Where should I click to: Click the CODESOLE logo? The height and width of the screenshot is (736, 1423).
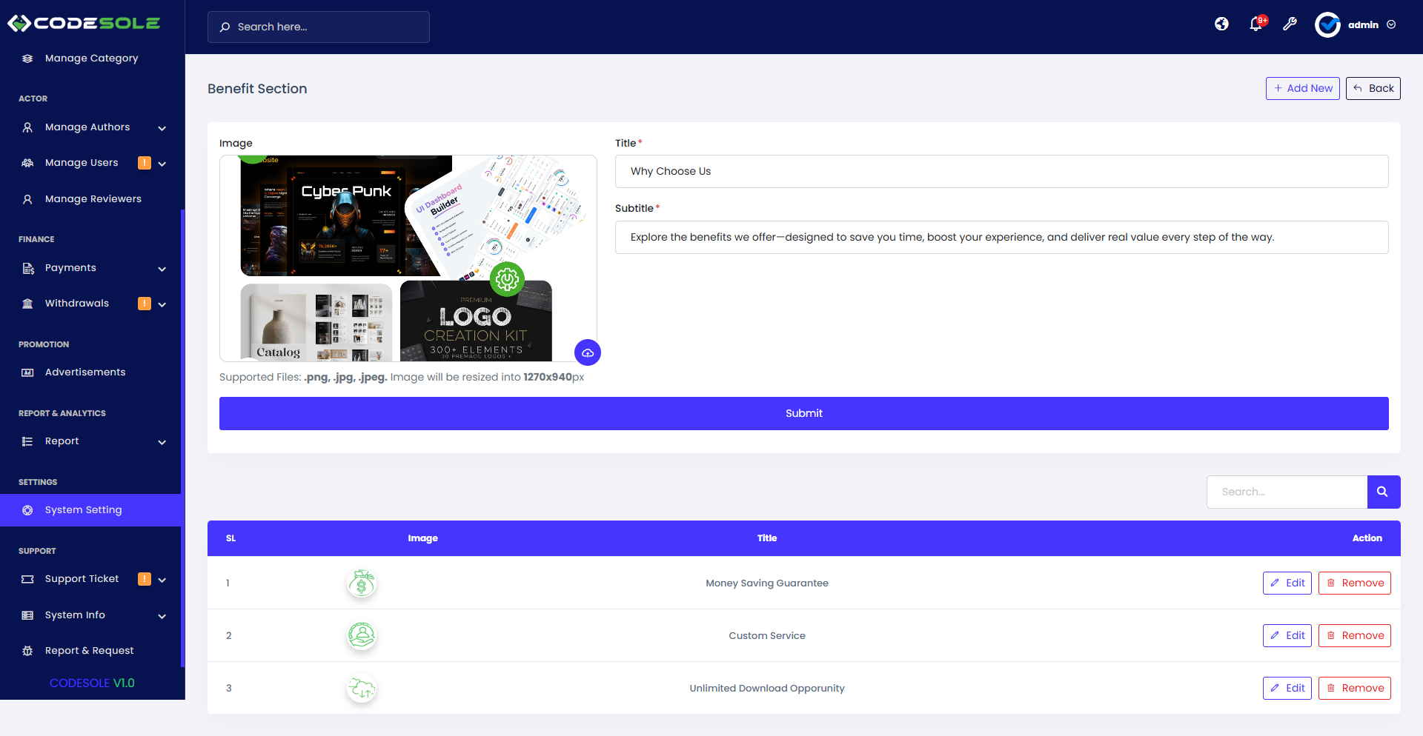[84, 24]
